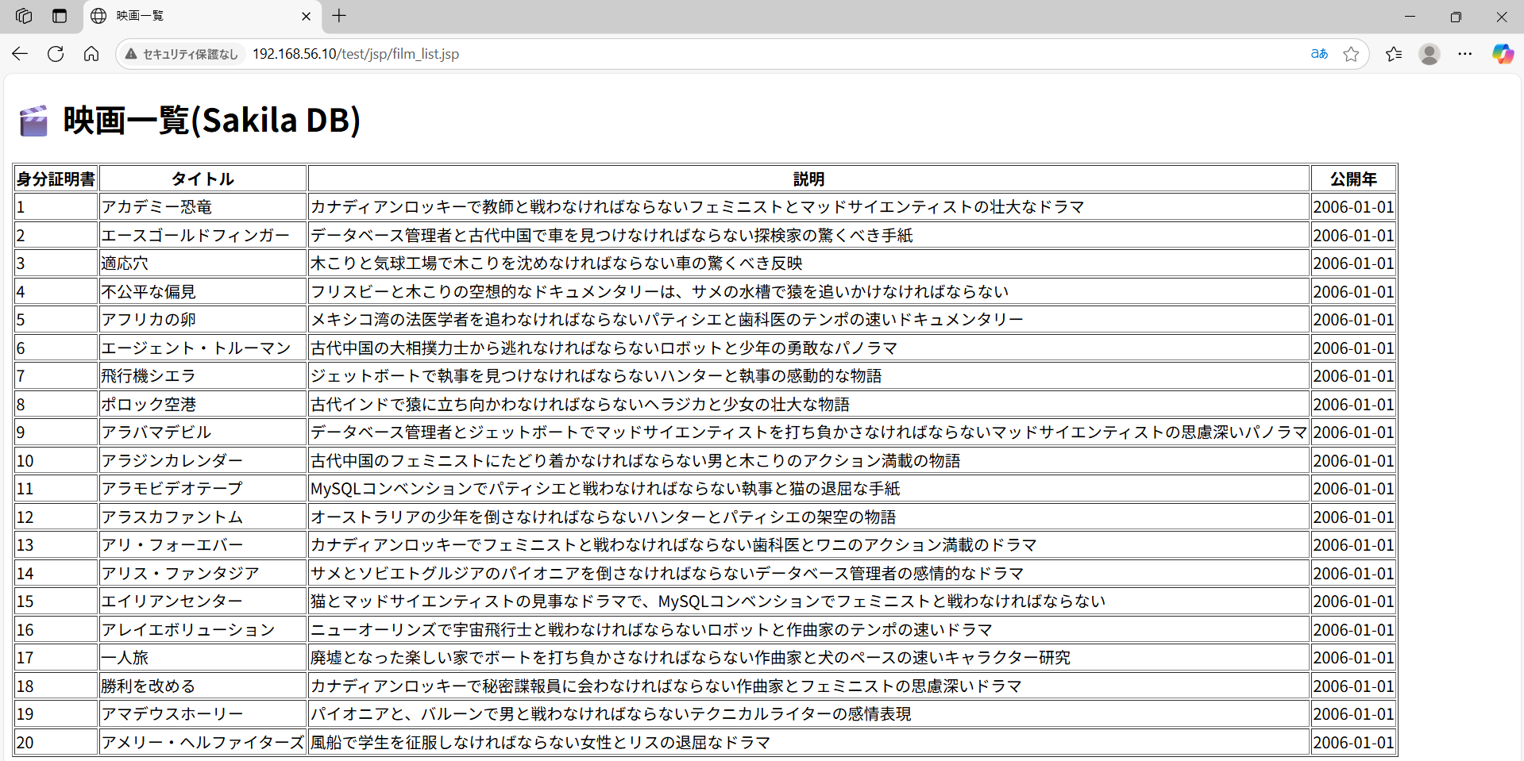The image size is (1524, 761).
Task: Click the 説明 column header
Action: [x=808, y=179]
